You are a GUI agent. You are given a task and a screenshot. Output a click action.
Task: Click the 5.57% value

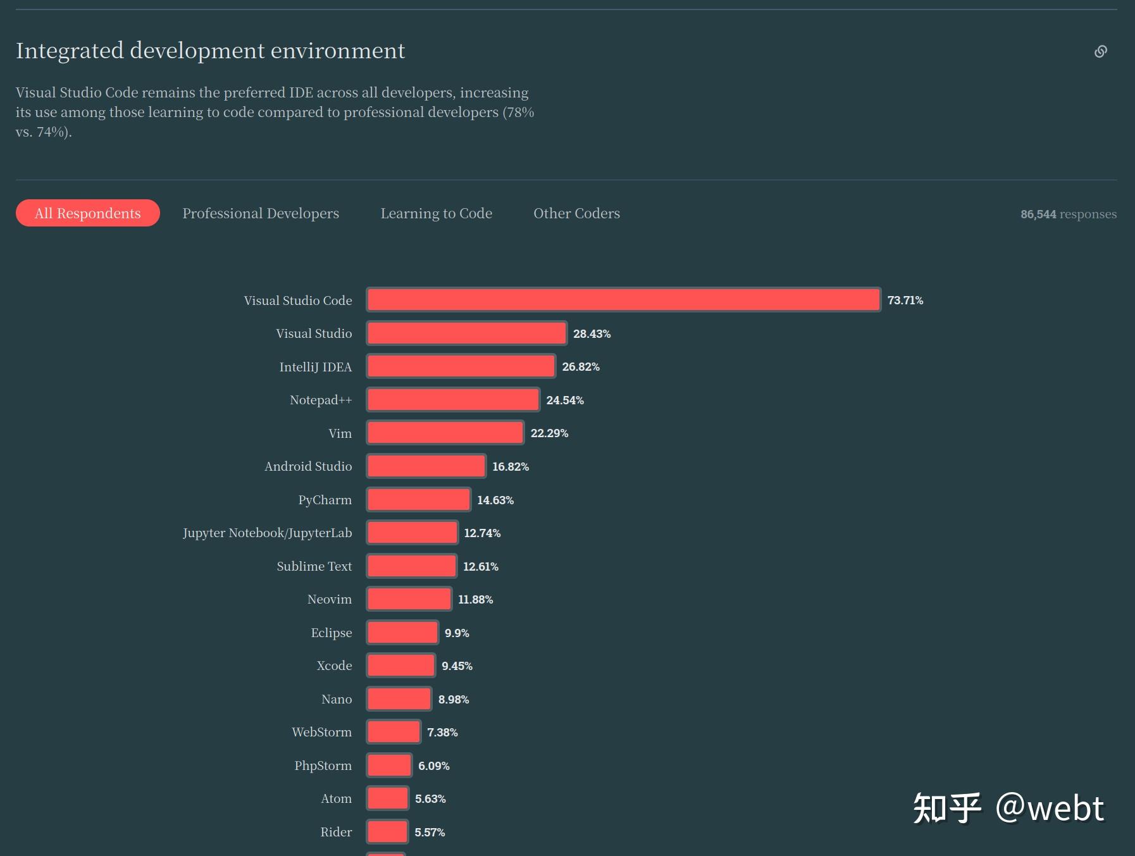430,832
